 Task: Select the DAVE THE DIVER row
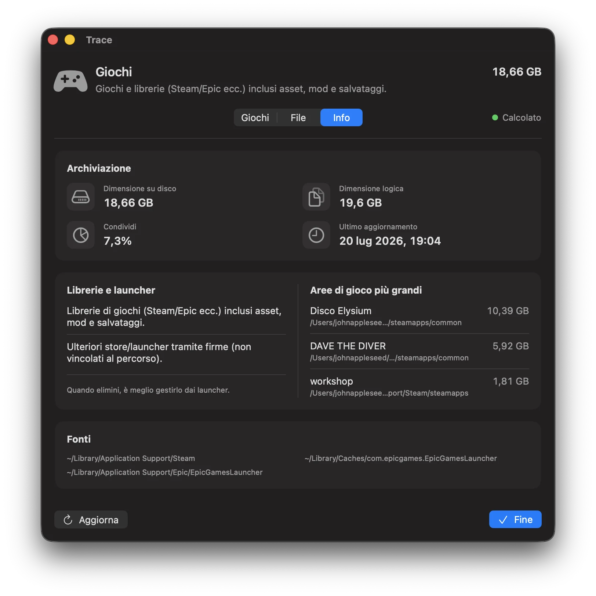pos(419,352)
